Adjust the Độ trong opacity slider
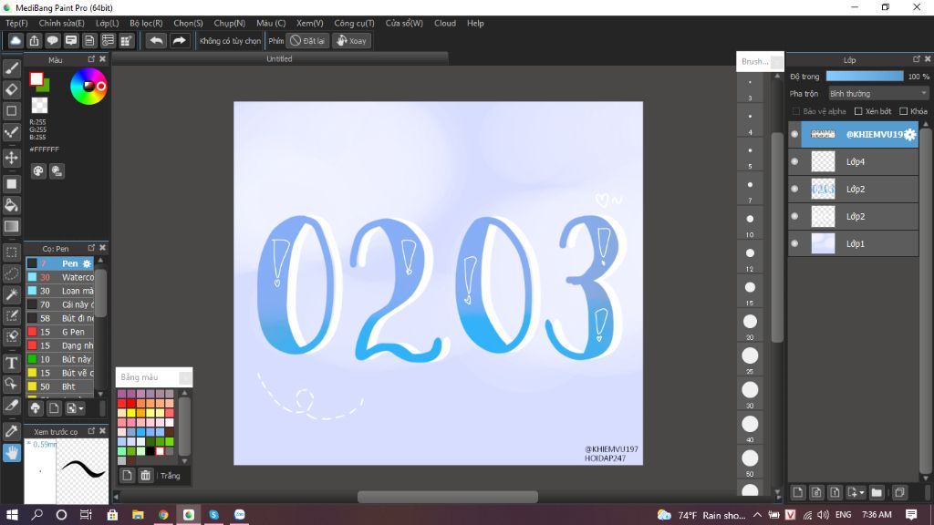 pyautogui.click(x=865, y=77)
